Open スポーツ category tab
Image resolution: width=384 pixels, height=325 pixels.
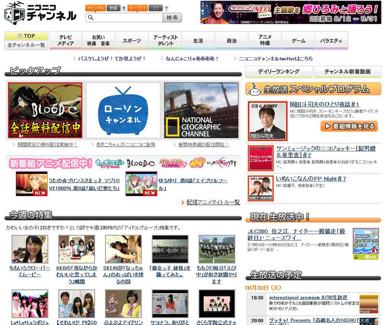tap(132, 40)
